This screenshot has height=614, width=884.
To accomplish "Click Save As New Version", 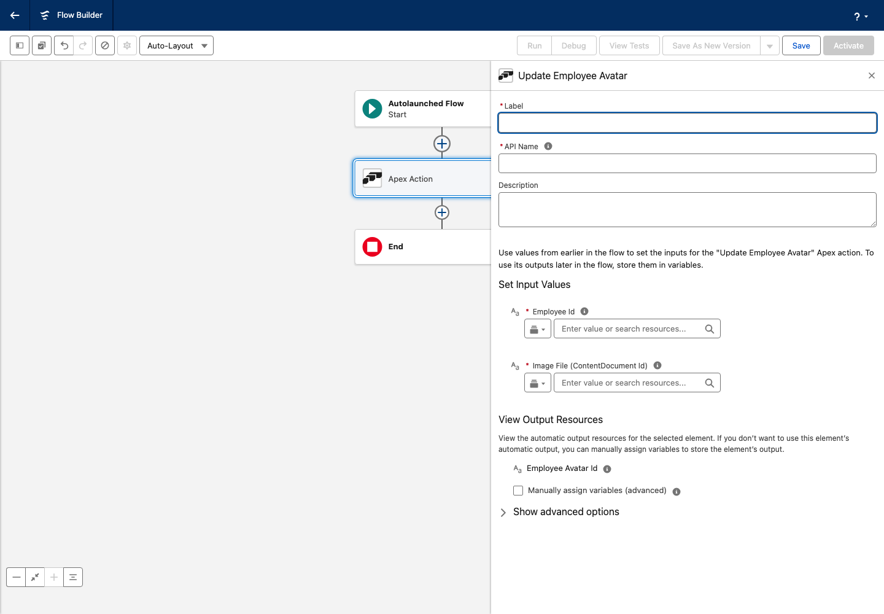I will pyautogui.click(x=711, y=45).
